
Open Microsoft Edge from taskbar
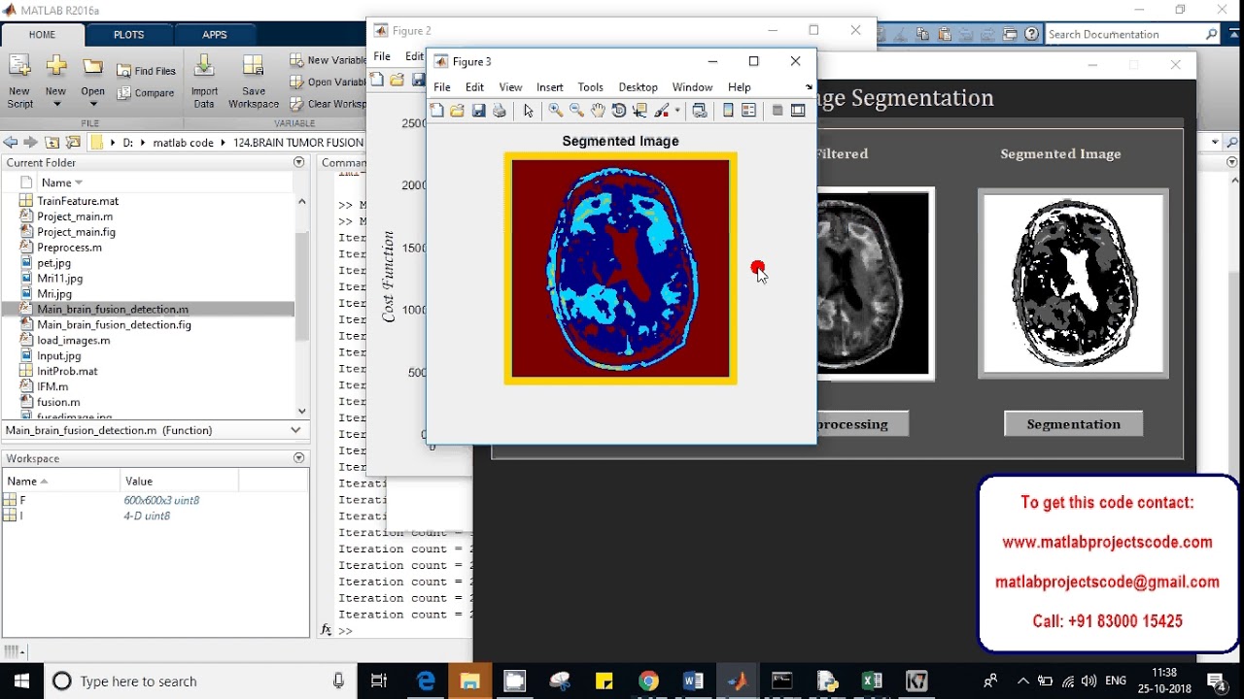[426, 681]
